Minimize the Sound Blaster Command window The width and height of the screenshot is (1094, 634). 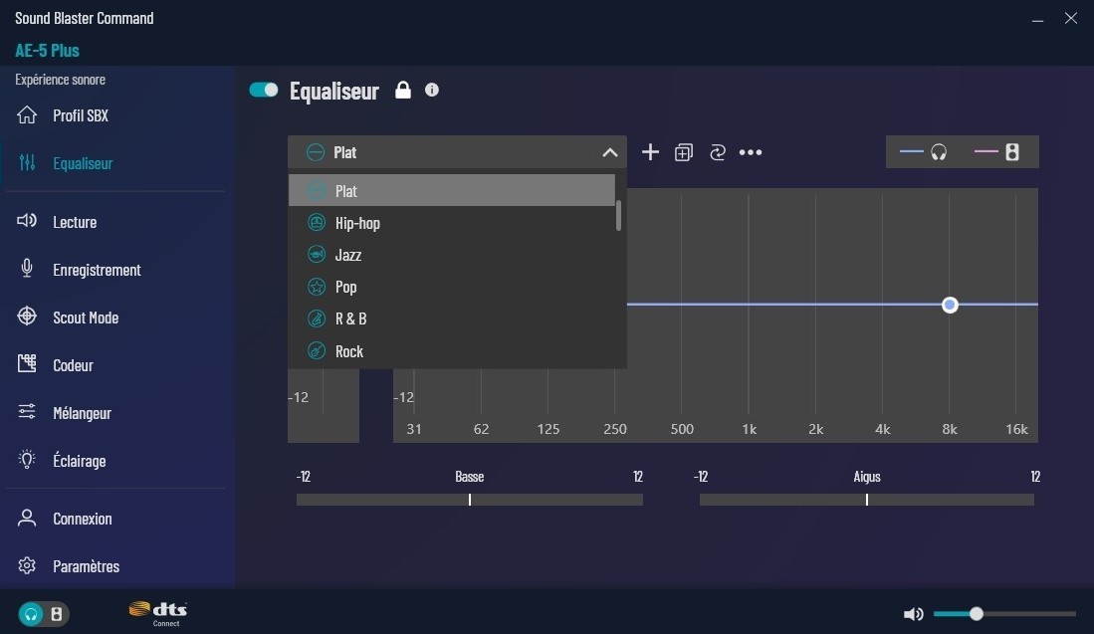1037,19
